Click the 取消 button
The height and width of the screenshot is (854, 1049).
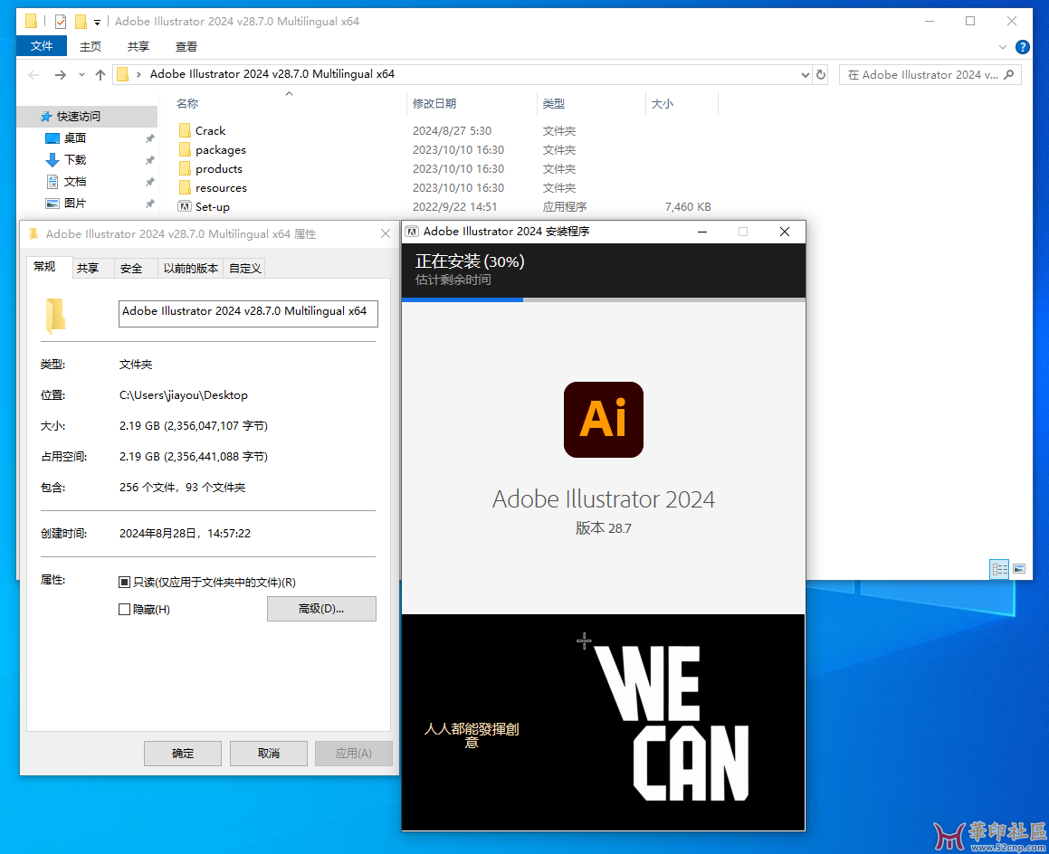269,753
